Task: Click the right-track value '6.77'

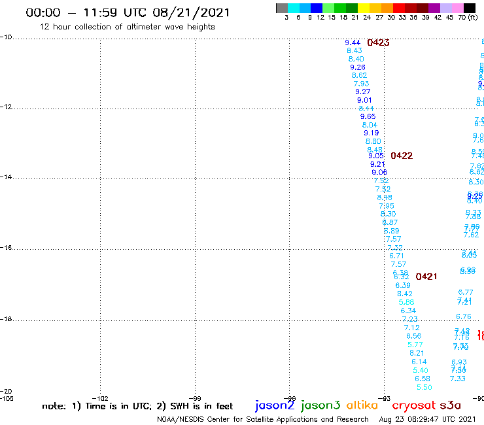Action: [466, 292]
